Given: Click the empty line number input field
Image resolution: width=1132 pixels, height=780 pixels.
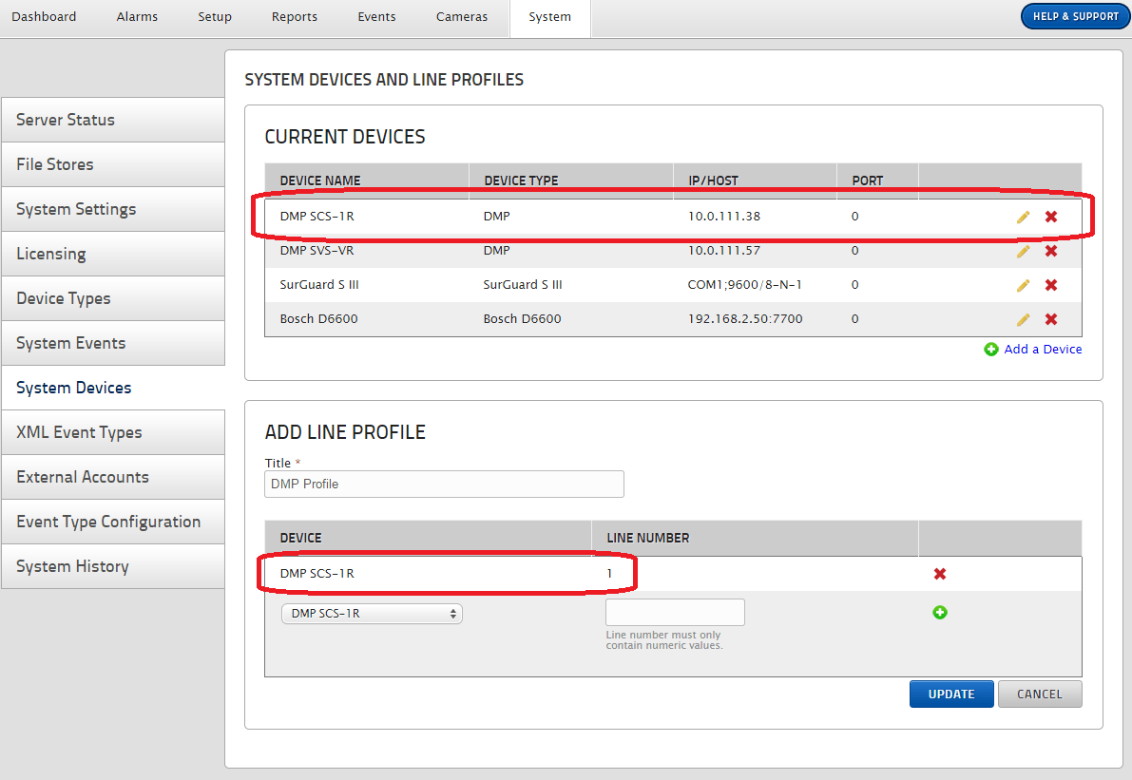Looking at the screenshot, I should (675, 613).
